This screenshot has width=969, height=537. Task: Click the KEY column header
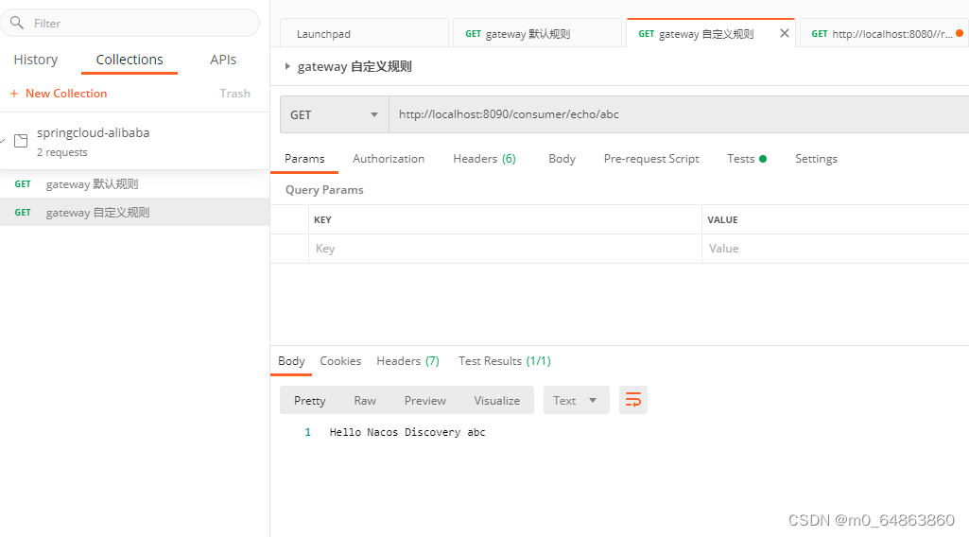322,220
